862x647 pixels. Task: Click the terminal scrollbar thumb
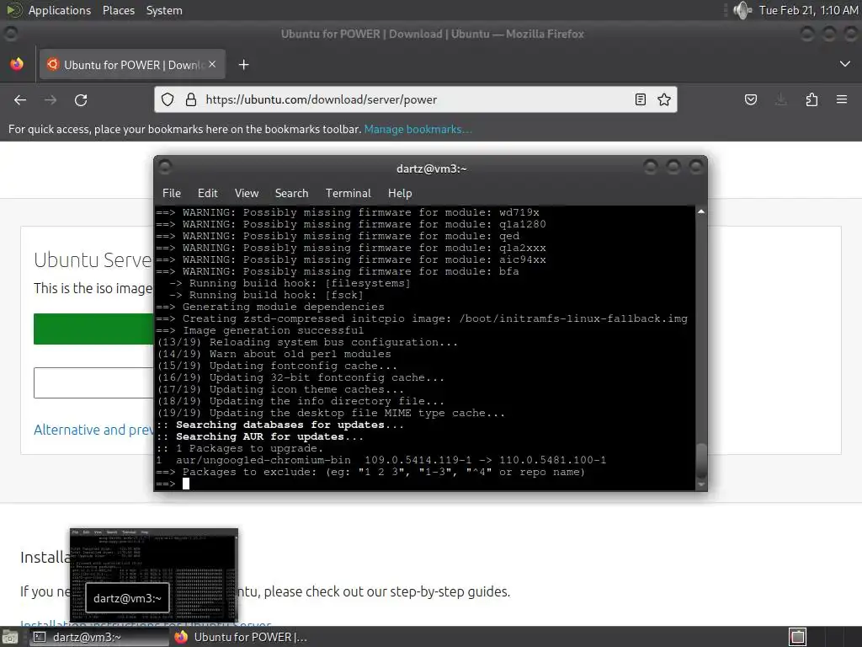click(x=701, y=460)
